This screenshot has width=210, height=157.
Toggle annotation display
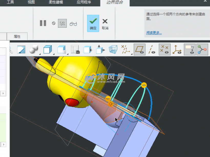tap(190, 50)
